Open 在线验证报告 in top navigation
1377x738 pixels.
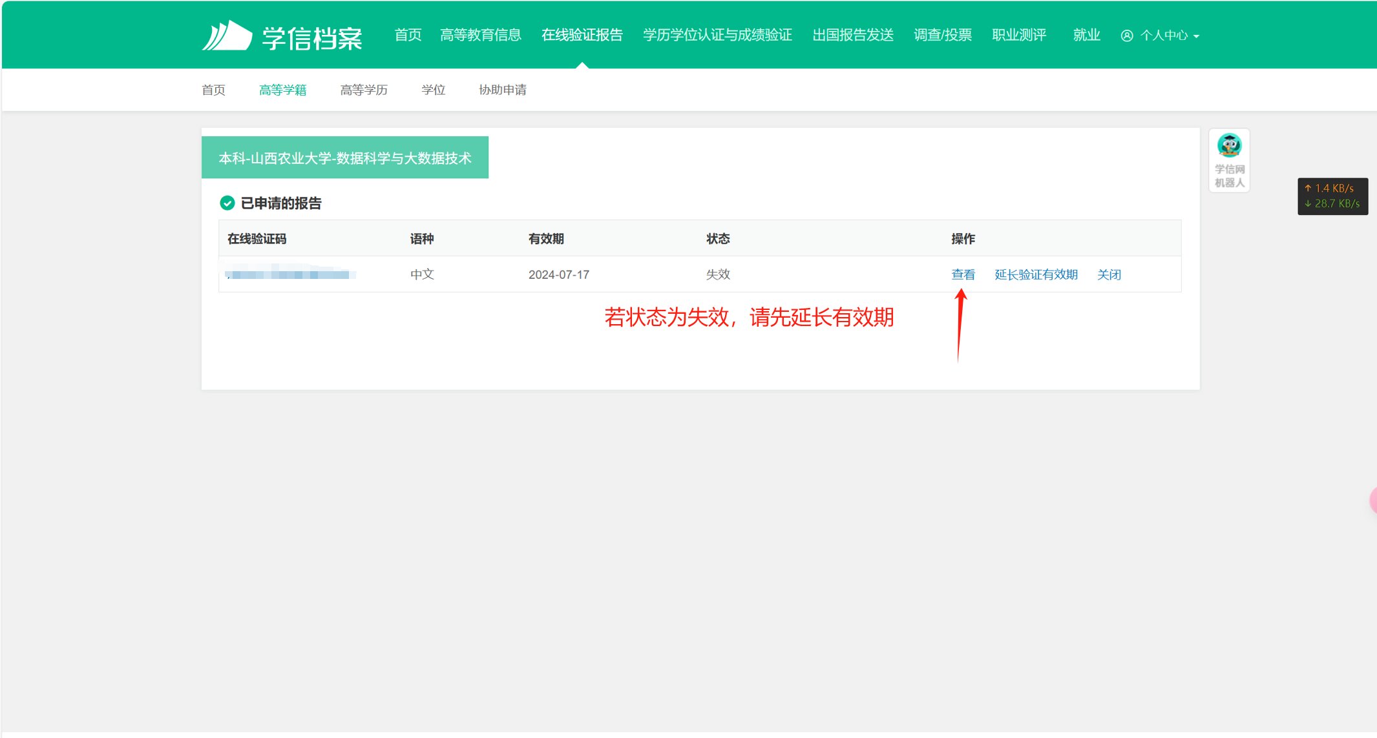[582, 35]
